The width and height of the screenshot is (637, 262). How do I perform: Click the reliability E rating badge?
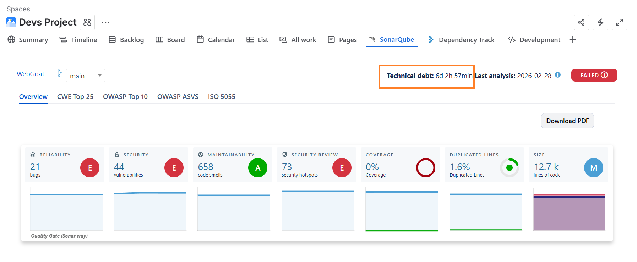90,168
